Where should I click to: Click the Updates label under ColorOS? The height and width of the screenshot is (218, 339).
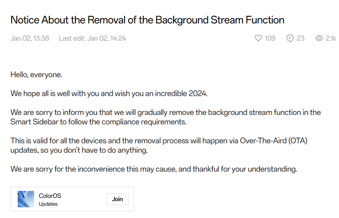[x=48, y=204]
